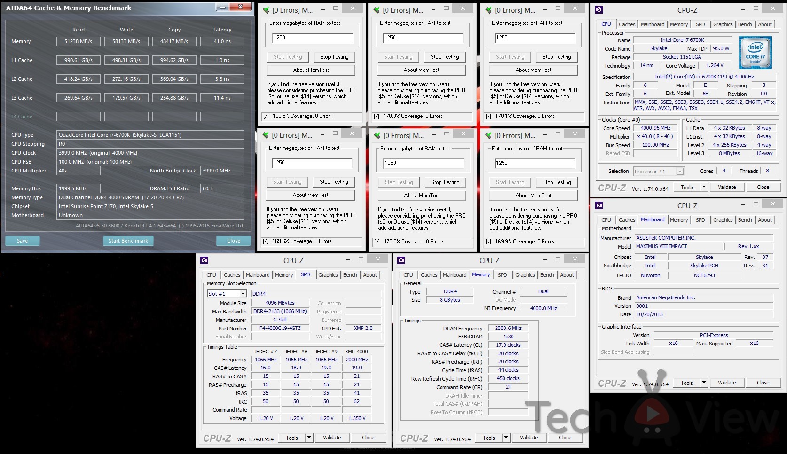Click Memory Read value 51238 MB/s
The image size is (787, 454).
(78, 41)
